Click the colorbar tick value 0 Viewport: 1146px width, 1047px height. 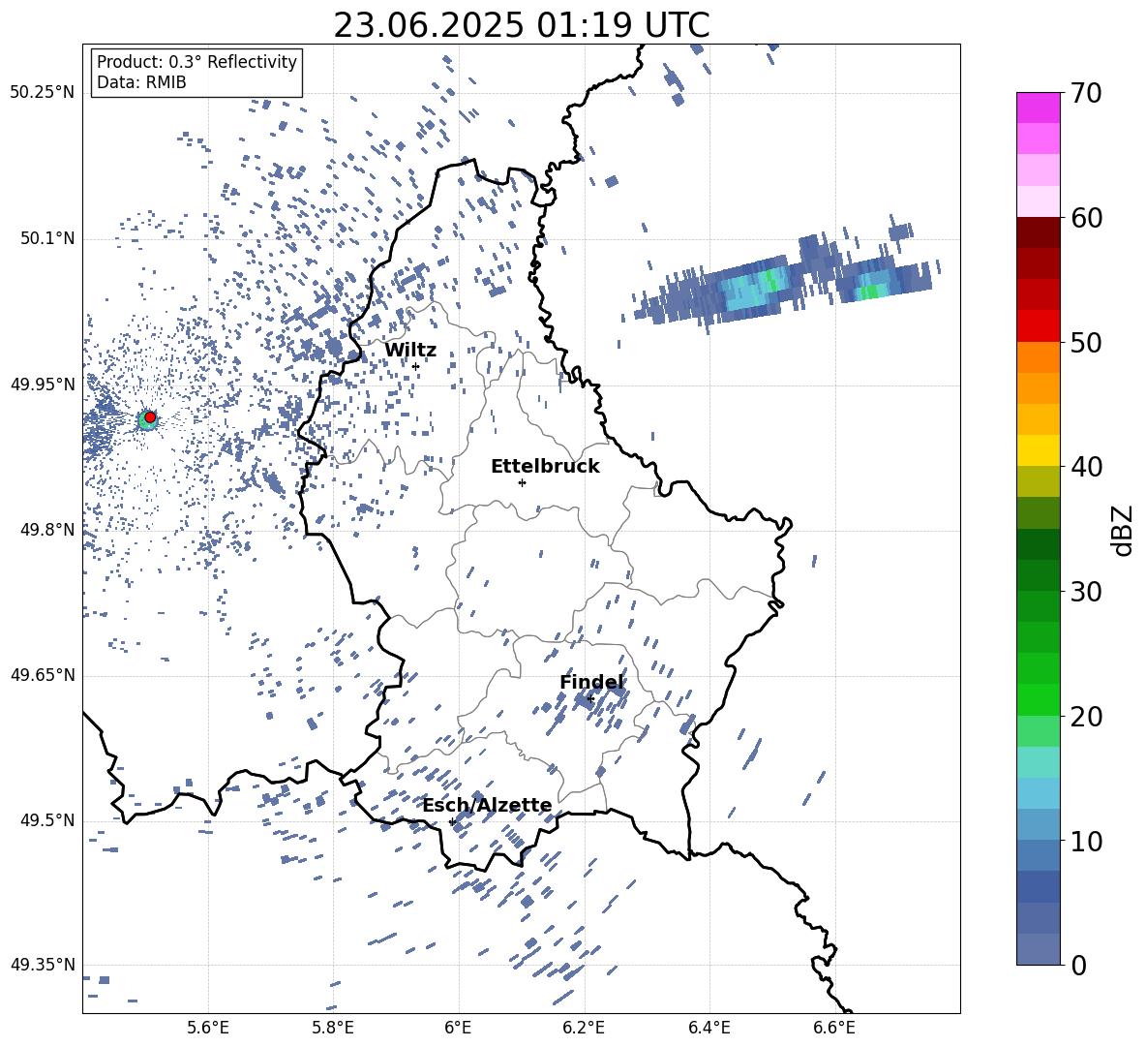click(1078, 965)
